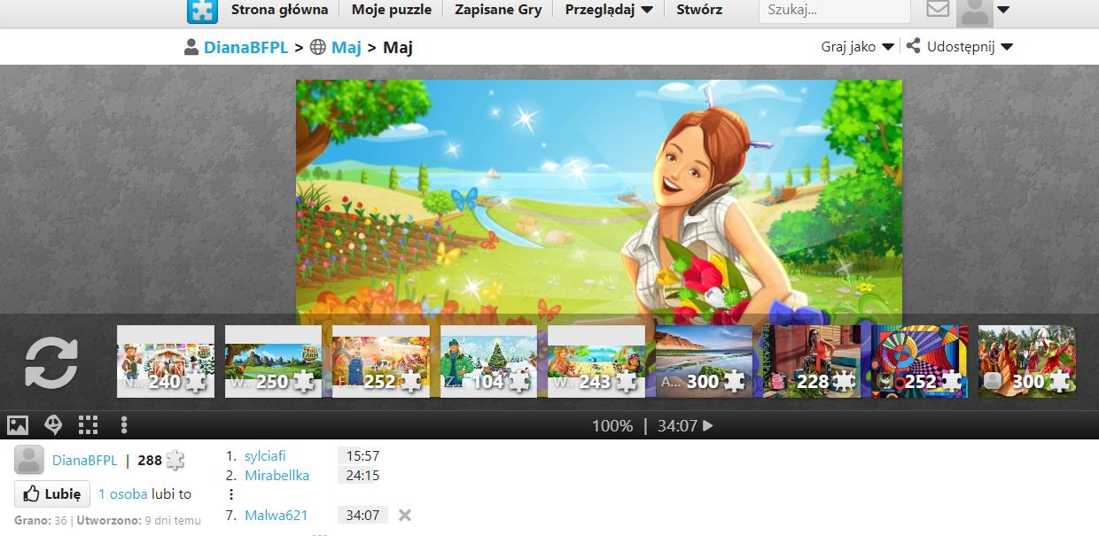
Task: Open DianaBFPL author link below puzzle
Action: click(84, 461)
